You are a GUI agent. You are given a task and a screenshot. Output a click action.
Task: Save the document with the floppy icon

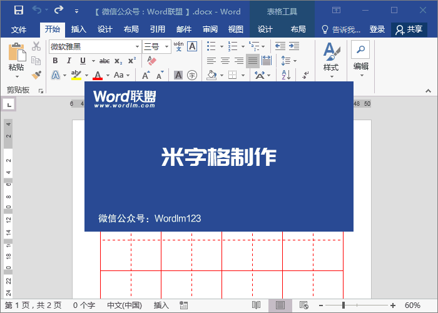(19, 11)
